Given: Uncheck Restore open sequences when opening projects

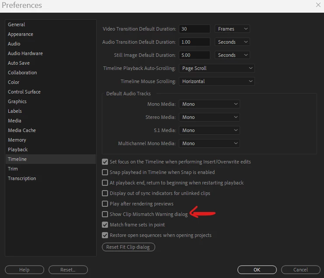Looking at the screenshot, I should (x=105, y=235).
